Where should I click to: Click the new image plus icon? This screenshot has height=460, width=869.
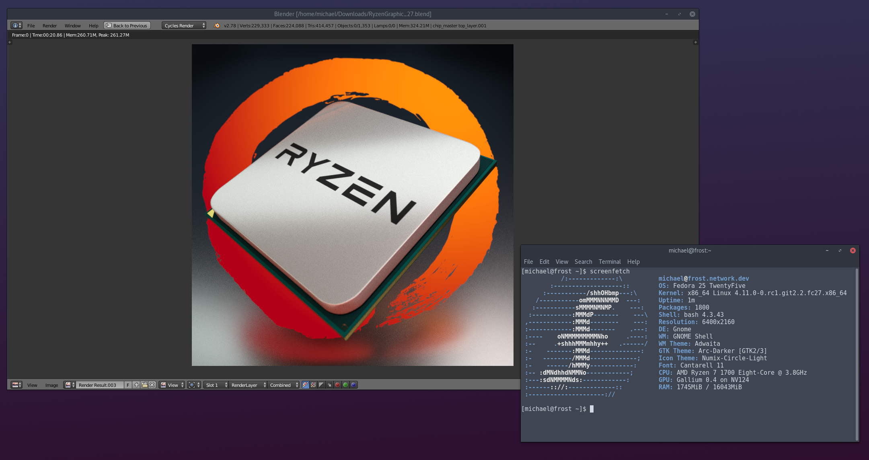[137, 385]
